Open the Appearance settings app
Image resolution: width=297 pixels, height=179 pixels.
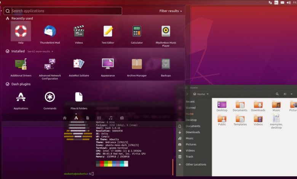click(108, 64)
